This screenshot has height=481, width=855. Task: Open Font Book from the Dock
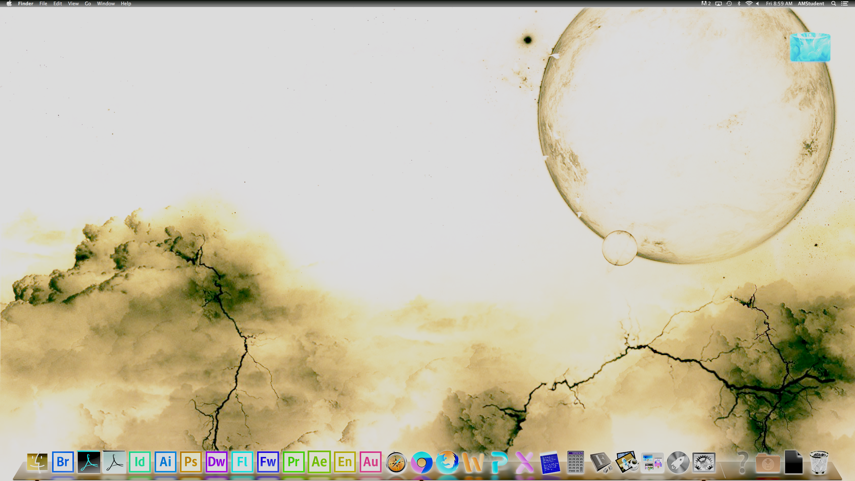click(600, 462)
